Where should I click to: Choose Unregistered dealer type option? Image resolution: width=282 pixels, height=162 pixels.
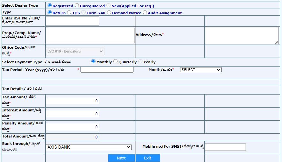[77, 5]
